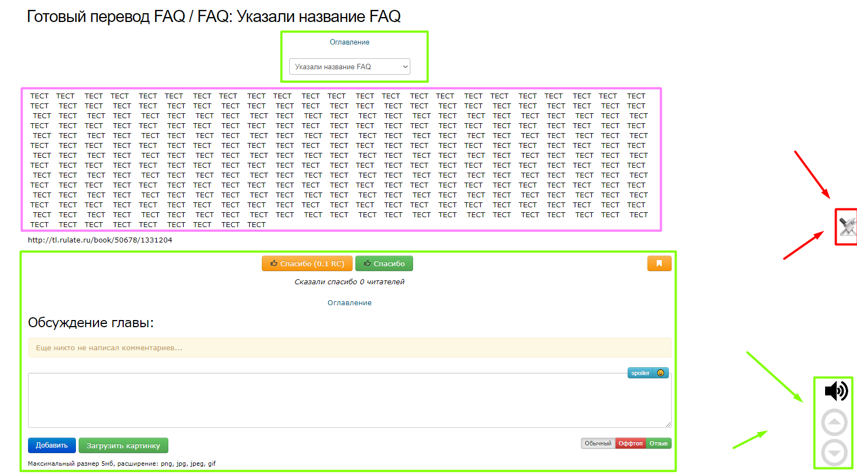
Task: Select the Отзыв comment type
Action: click(658, 443)
